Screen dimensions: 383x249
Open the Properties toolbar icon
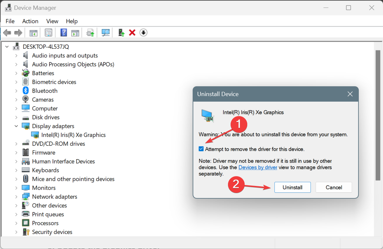(48, 32)
